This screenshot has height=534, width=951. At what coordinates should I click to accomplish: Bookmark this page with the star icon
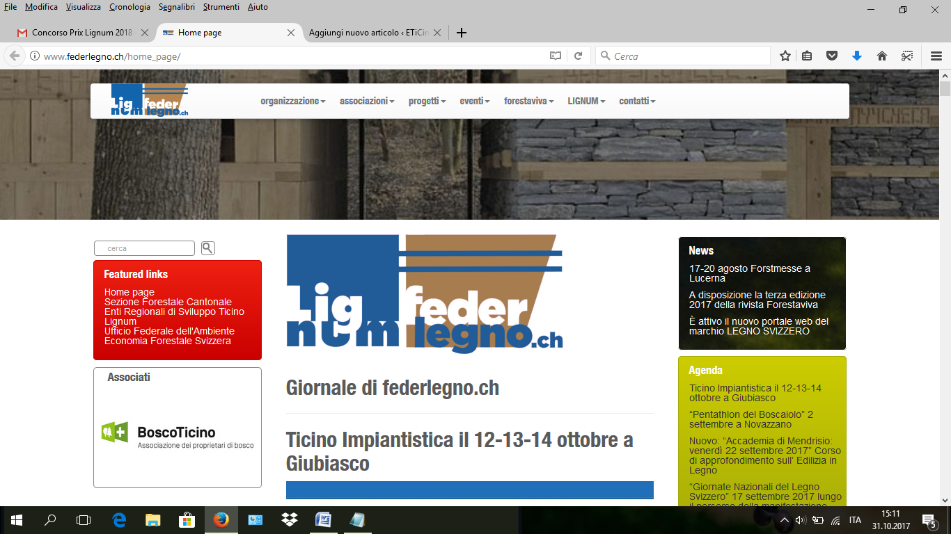785,56
